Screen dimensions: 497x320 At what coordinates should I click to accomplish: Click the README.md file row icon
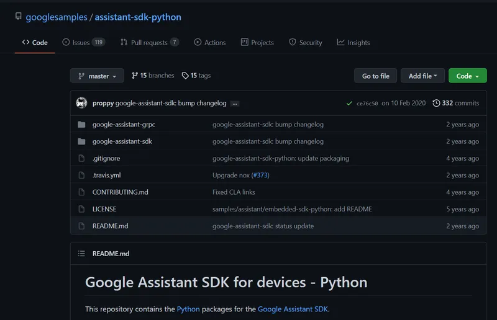[81, 226]
